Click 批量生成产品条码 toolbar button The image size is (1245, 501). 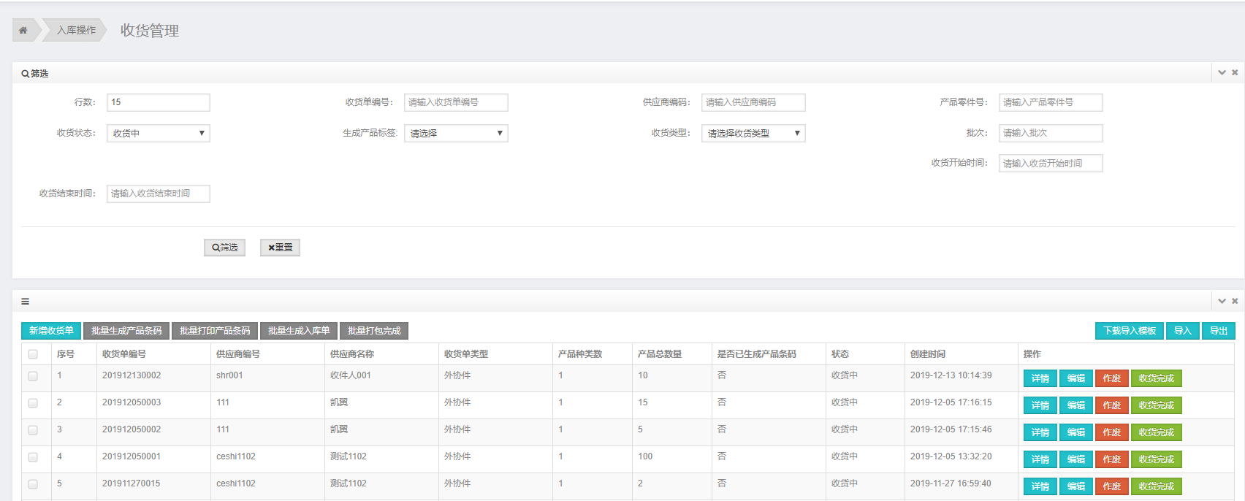[126, 331]
